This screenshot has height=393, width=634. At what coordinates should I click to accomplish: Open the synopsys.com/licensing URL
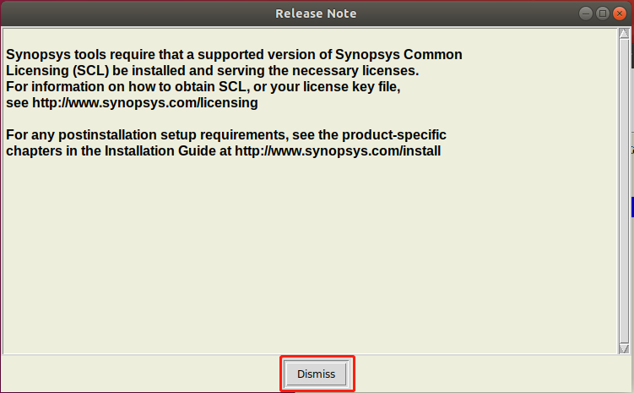click(144, 103)
